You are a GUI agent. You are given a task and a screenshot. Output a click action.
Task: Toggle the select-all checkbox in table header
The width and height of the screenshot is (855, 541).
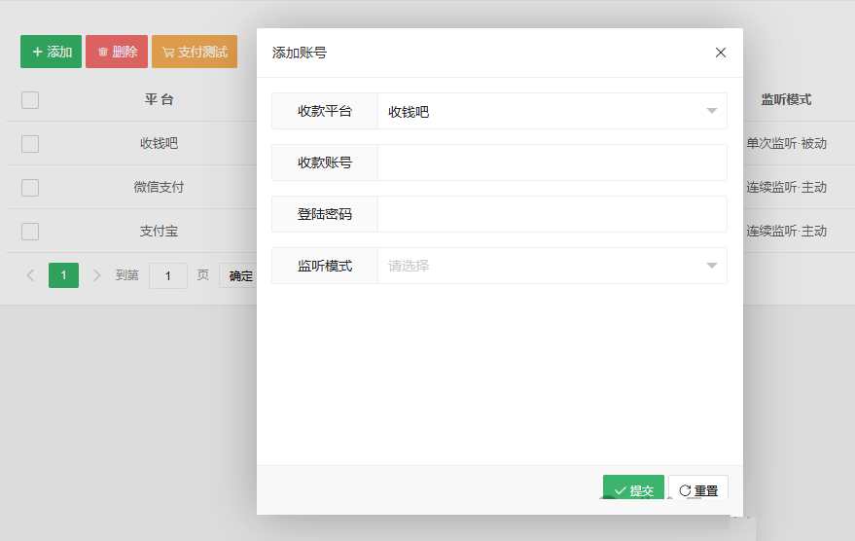[30, 99]
